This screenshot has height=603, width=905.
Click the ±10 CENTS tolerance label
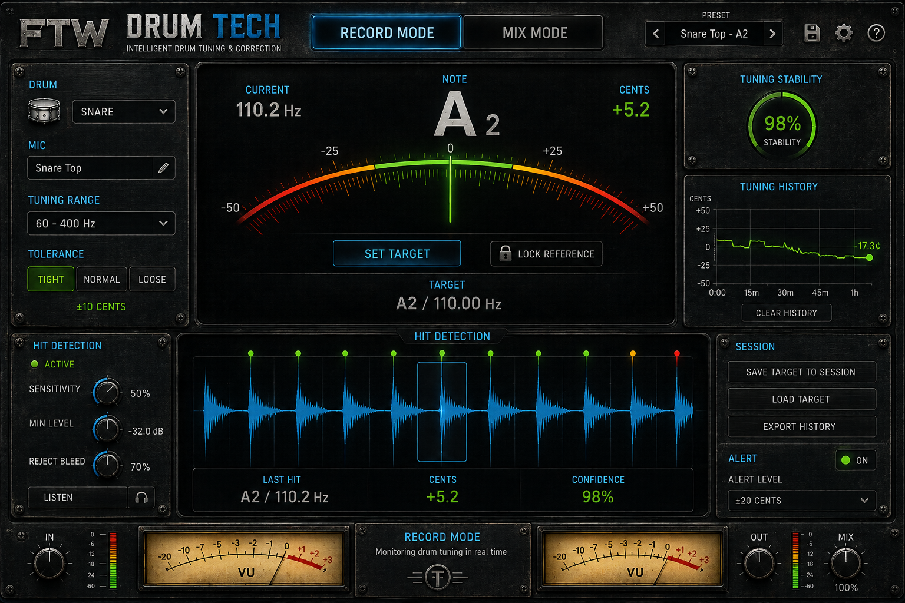(101, 307)
